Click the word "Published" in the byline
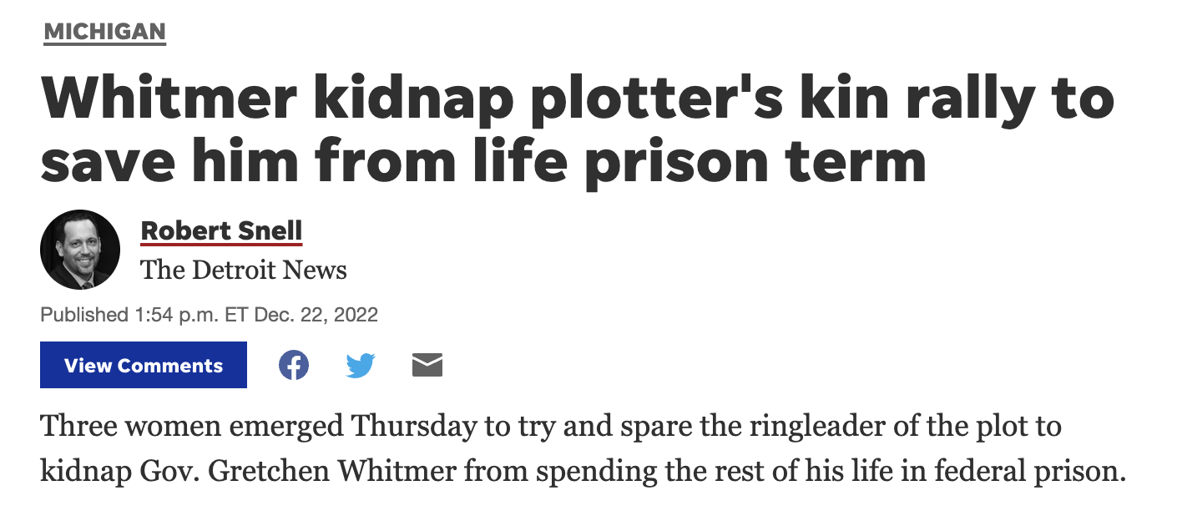Viewport: 1177px width, 511px height. [x=83, y=315]
